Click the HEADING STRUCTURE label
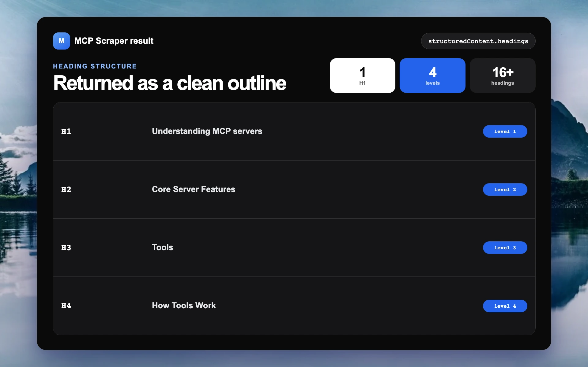The height and width of the screenshot is (367, 588). 95,66
